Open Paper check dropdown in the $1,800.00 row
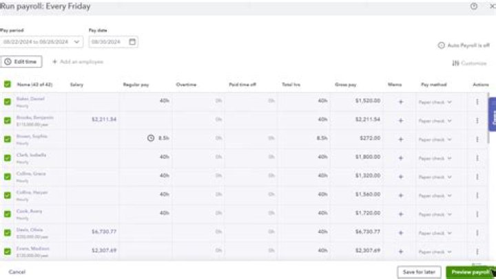Image resolution: width=496 pixels, height=279 pixels. [x=435, y=159]
